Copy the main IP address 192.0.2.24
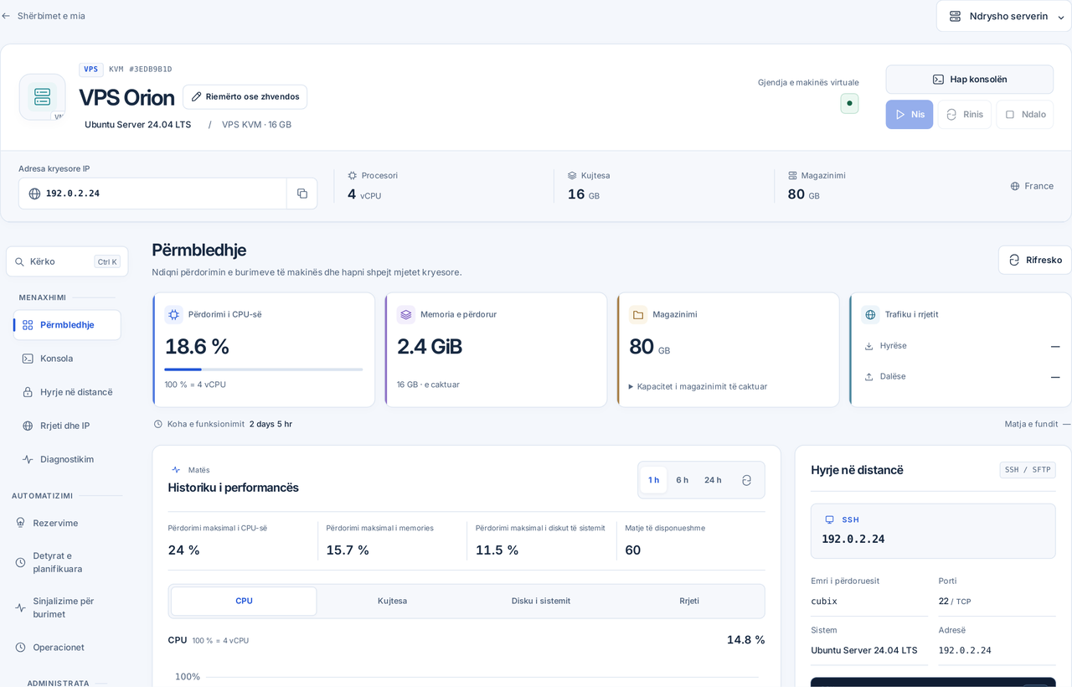Viewport: 1072px width, 687px height. pos(301,194)
